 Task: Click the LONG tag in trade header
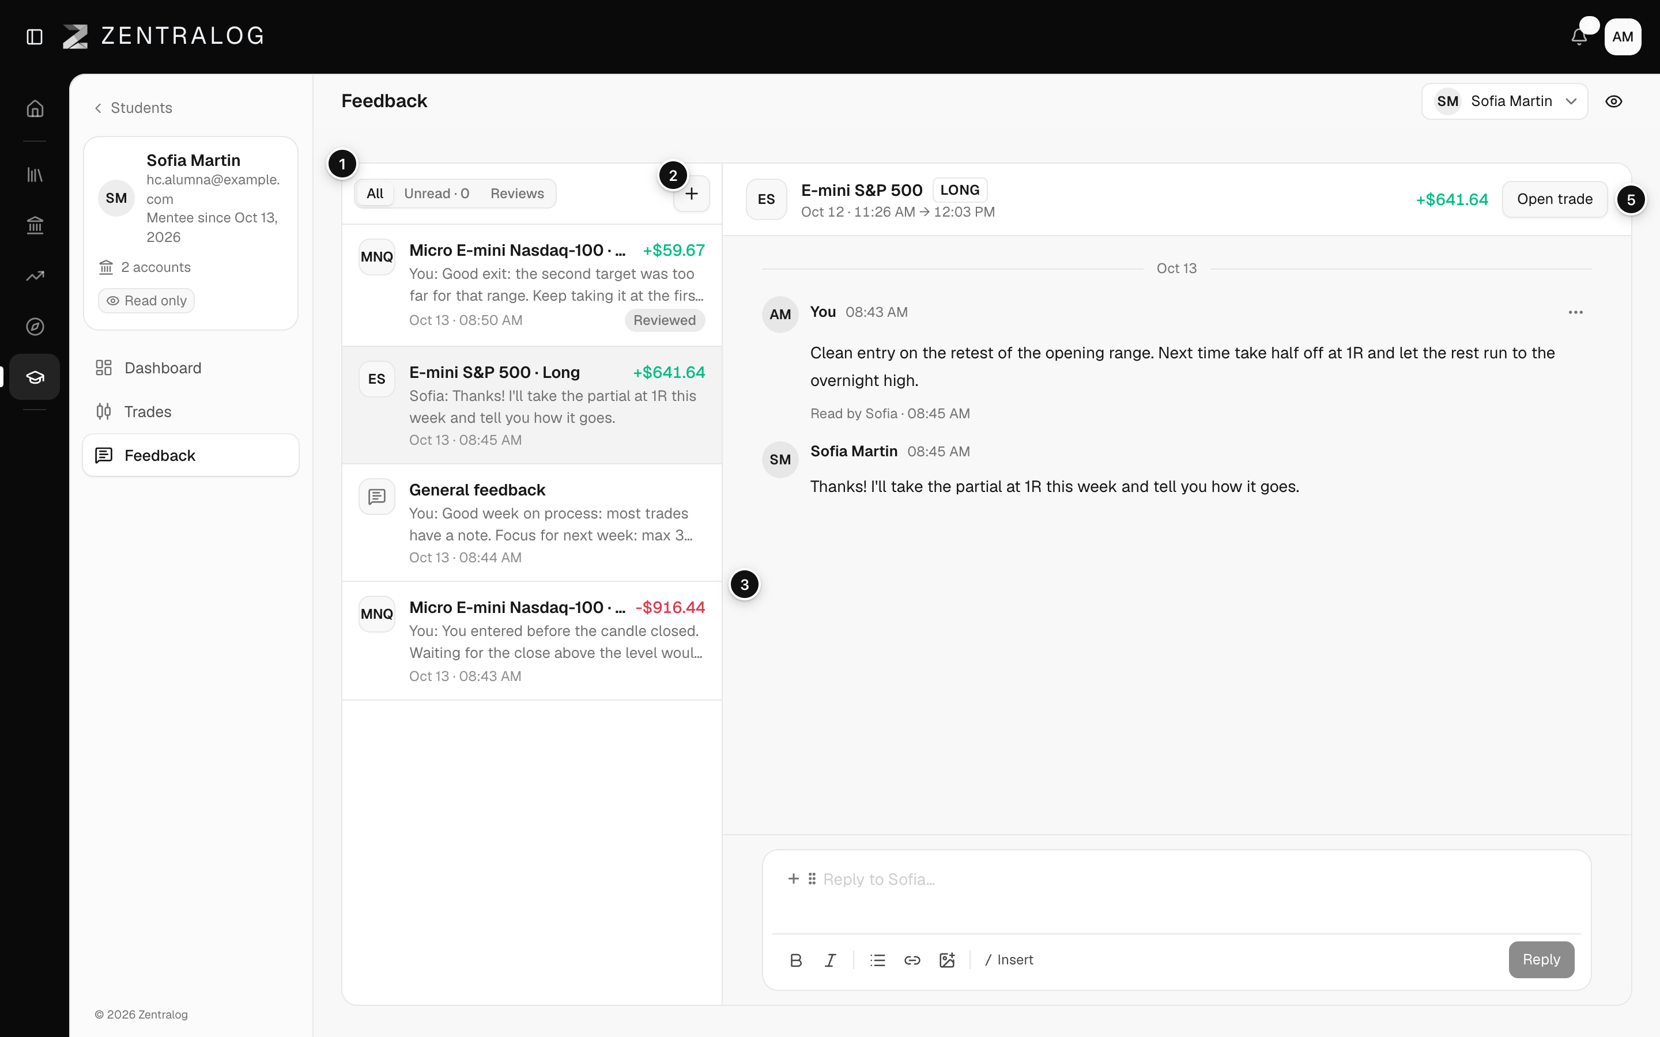click(960, 190)
